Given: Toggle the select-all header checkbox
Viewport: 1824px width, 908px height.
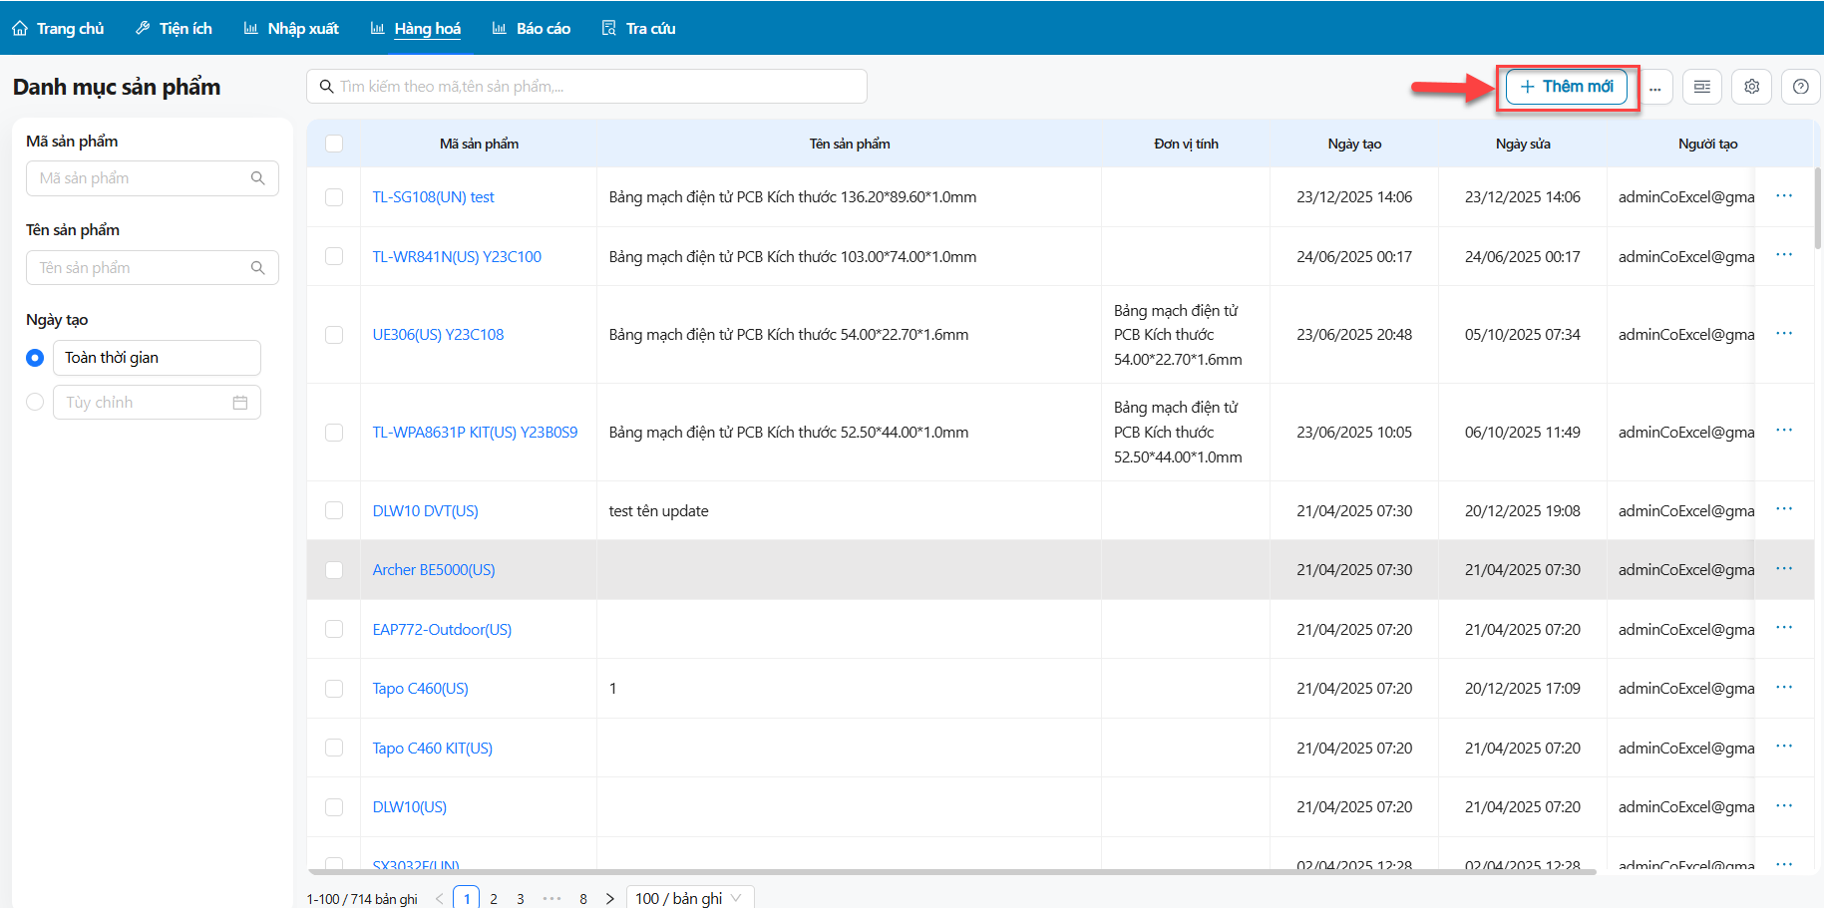Looking at the screenshot, I should point(334,144).
